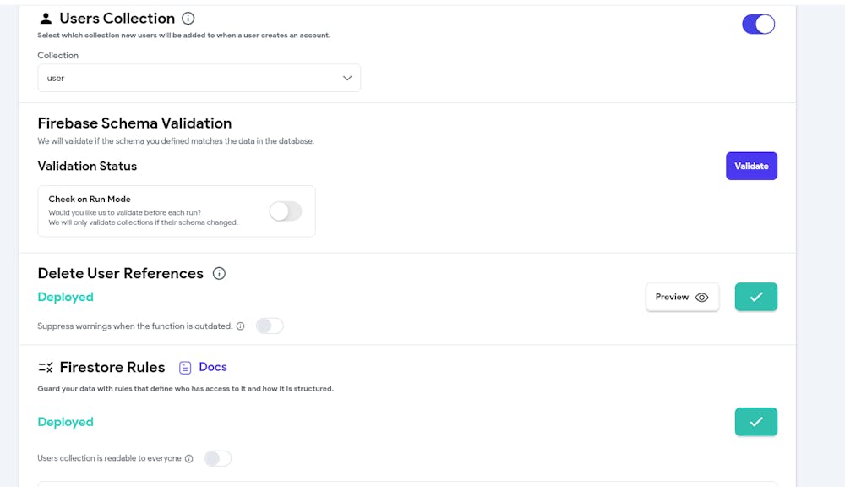Image resolution: width=845 pixels, height=487 pixels.
Task: Click green checkmark for Delete User References
Action: click(756, 297)
